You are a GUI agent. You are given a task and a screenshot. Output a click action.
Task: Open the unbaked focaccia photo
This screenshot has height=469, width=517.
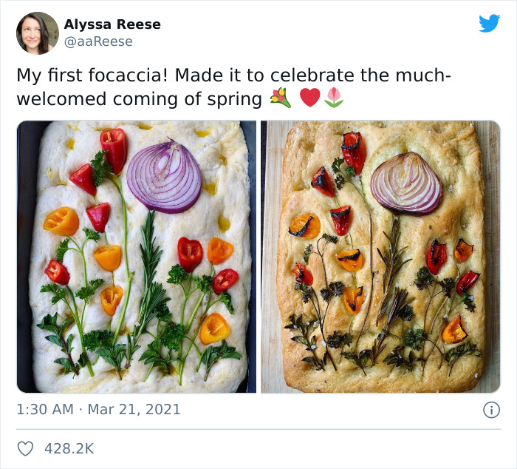coord(137,257)
